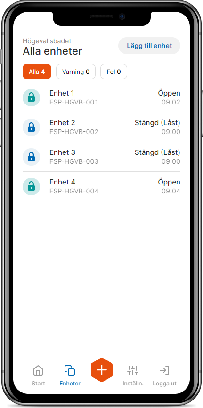203x408 pixels.
Task: Click the Lägg till enhet button
Action: 149,46
